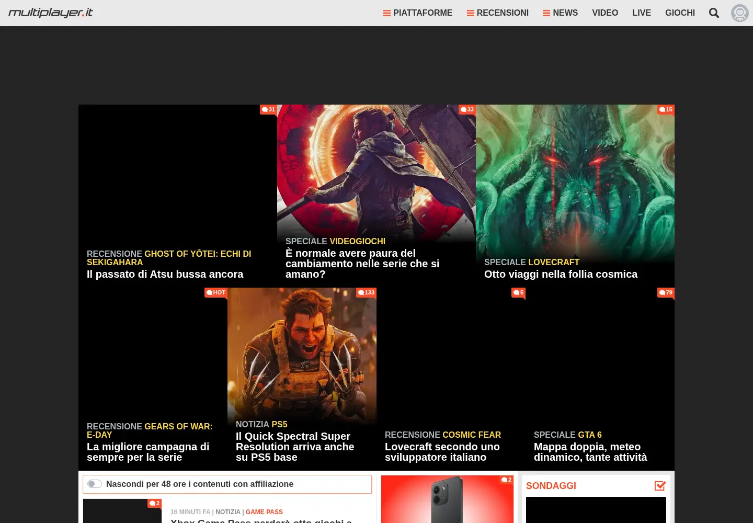The height and width of the screenshot is (523, 753).
Task: Open 'La migliore campagna di sempre' review
Action: point(148,452)
